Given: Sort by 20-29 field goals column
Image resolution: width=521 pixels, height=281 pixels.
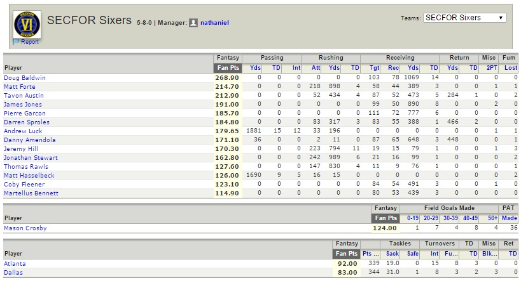Looking at the screenshot, I should [431, 218].
